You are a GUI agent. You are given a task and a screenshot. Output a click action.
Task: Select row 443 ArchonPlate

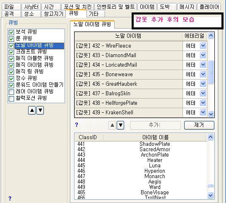[141, 155]
